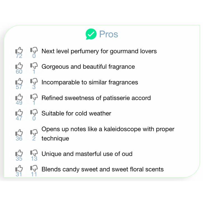
Task: Downvote "Suitable for cold weather"
Action: tap(34, 113)
